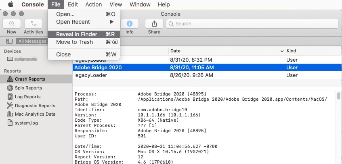
Task: Choose Move to Trash
Action: (x=84, y=42)
